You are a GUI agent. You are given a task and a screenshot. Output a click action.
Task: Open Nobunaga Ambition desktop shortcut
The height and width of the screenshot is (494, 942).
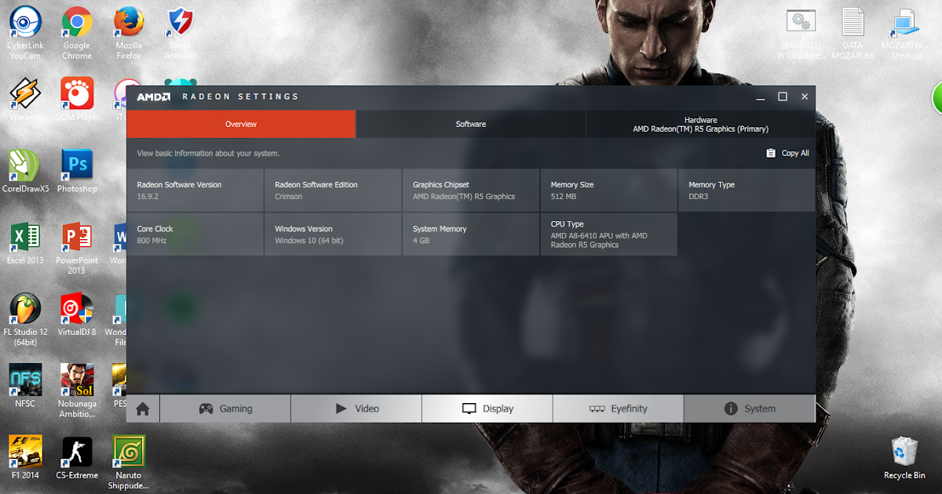pyautogui.click(x=77, y=390)
